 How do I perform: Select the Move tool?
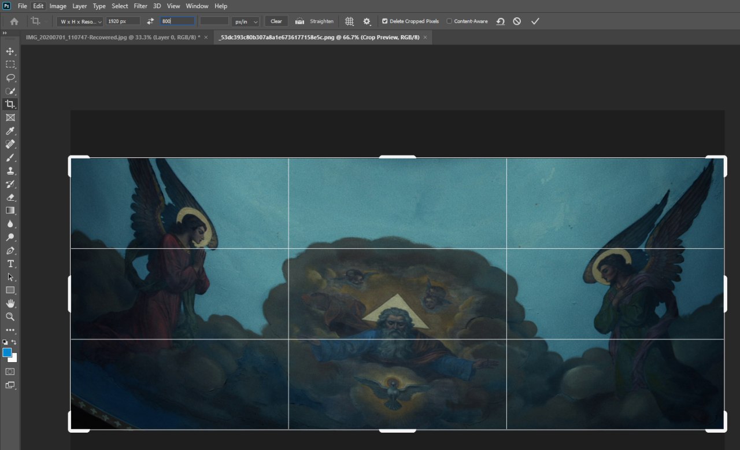pyautogui.click(x=10, y=51)
